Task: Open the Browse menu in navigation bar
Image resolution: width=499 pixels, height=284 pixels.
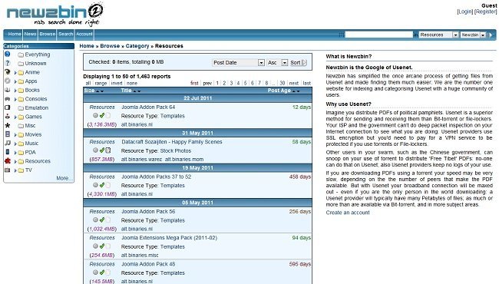Action: 47,34
